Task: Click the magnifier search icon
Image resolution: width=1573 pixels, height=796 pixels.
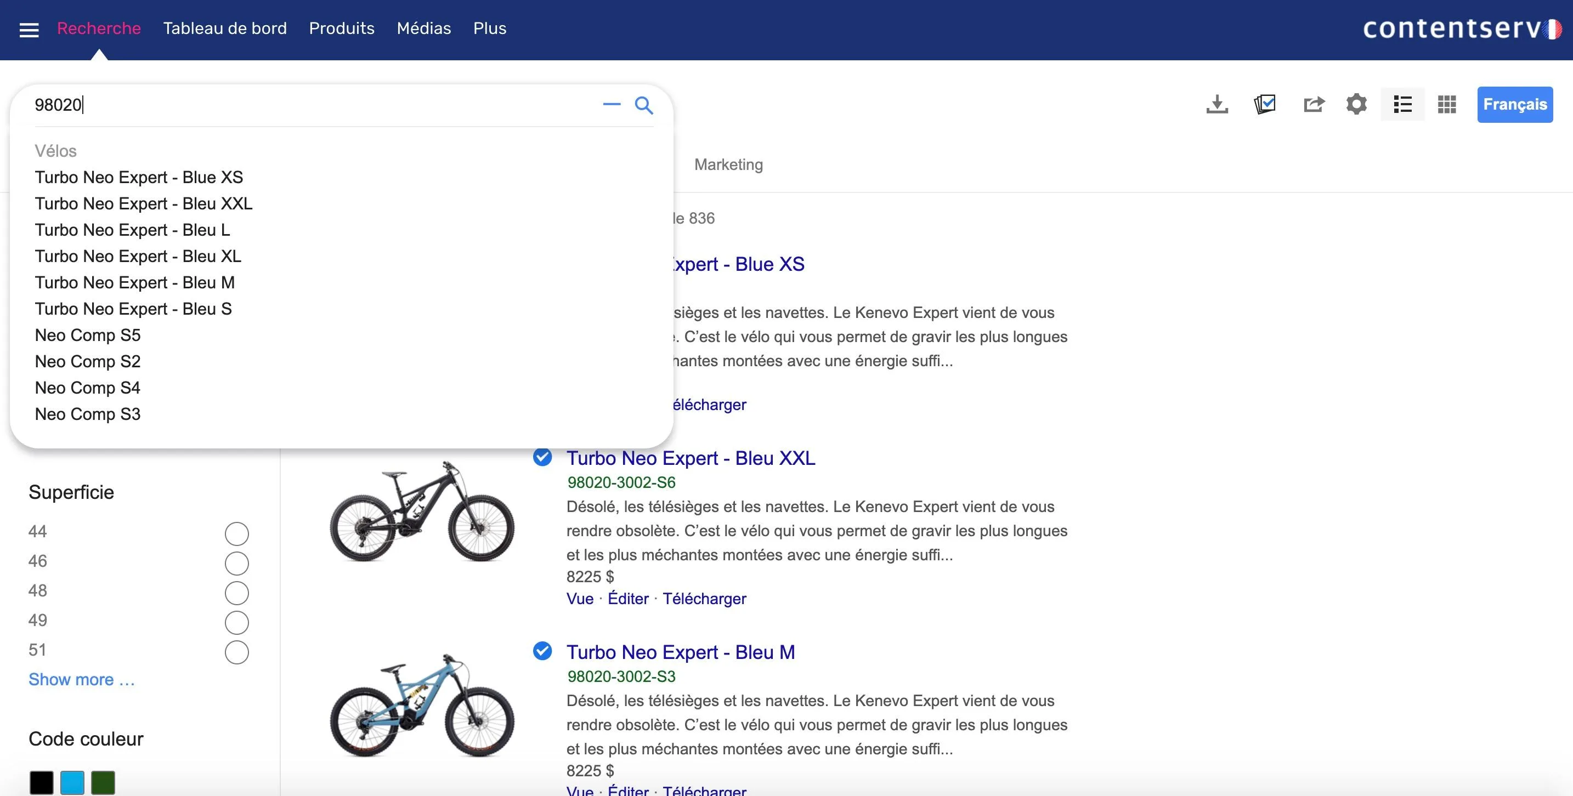Action: pyautogui.click(x=643, y=105)
